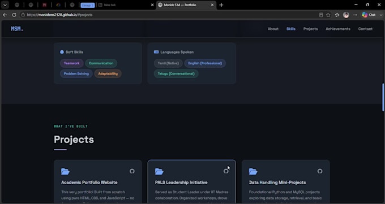Click the PALS Leadership Initiative title
The image size is (385, 204).
click(181, 183)
